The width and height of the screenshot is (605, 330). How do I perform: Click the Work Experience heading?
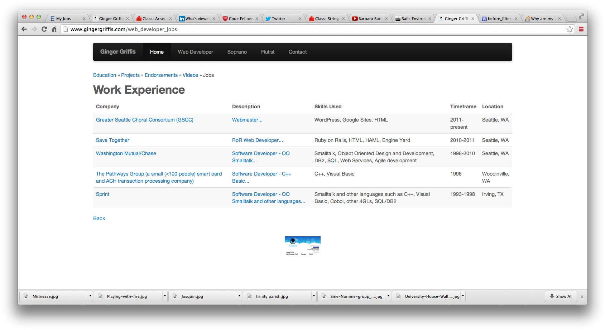[x=139, y=90]
